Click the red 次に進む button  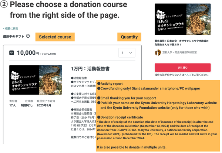182,68
